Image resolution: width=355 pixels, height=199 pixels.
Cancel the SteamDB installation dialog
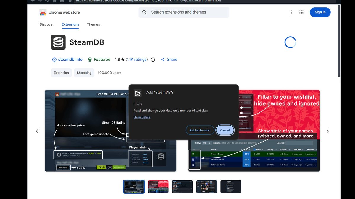pyautogui.click(x=225, y=130)
